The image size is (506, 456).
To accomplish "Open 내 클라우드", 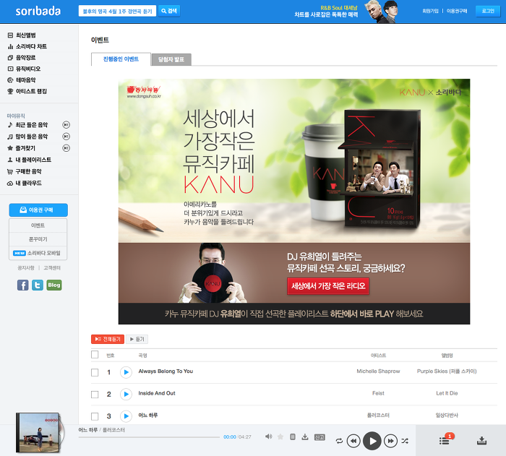I will [24, 183].
